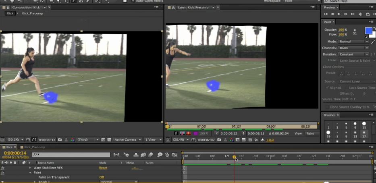The height and width of the screenshot is (183, 376).
Task: Open the Composition: Kick viewer dropdown
Action: (45, 7)
